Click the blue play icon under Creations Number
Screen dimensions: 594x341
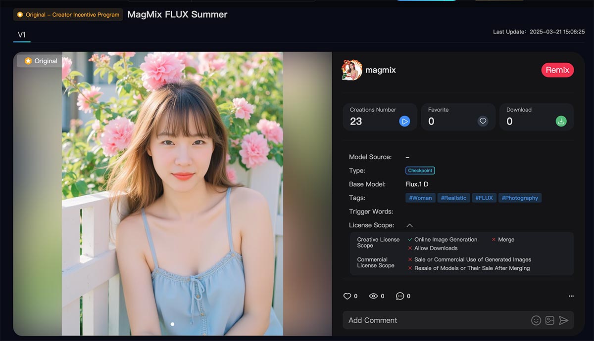404,121
